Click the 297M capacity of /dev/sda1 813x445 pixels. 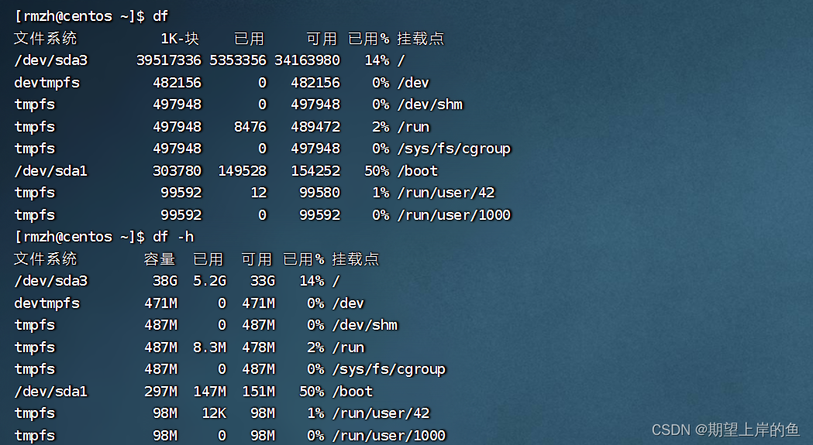(160, 392)
